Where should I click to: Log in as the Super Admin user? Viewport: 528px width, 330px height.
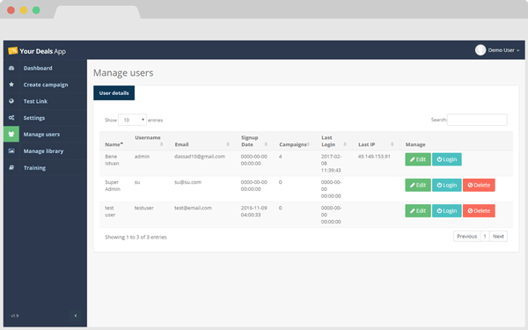tap(447, 185)
